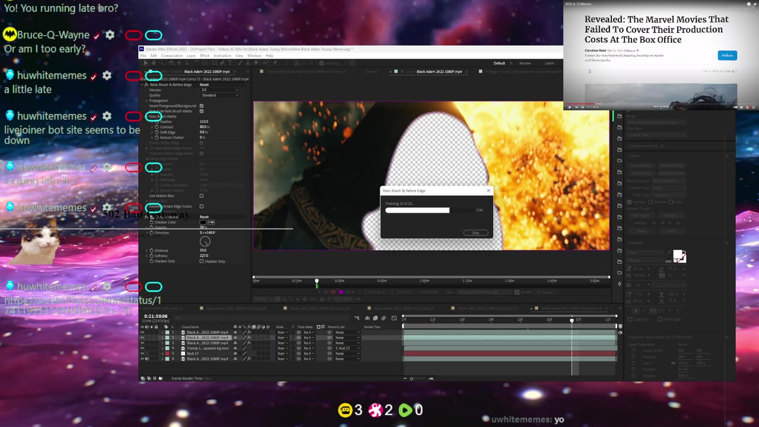Open the Mode dropdown for layer 1
Image resolution: width=759 pixels, height=427 pixels.
[283, 332]
